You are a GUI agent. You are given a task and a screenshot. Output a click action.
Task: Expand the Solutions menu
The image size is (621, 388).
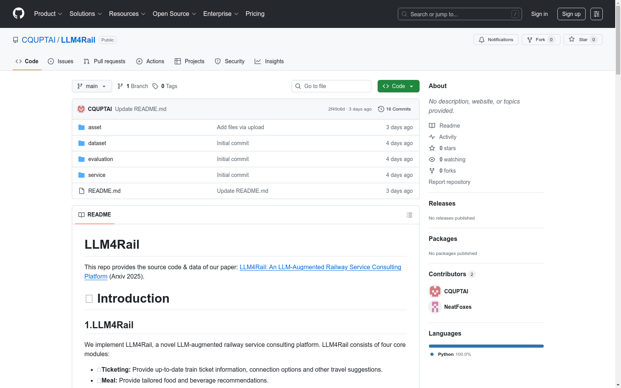86,14
